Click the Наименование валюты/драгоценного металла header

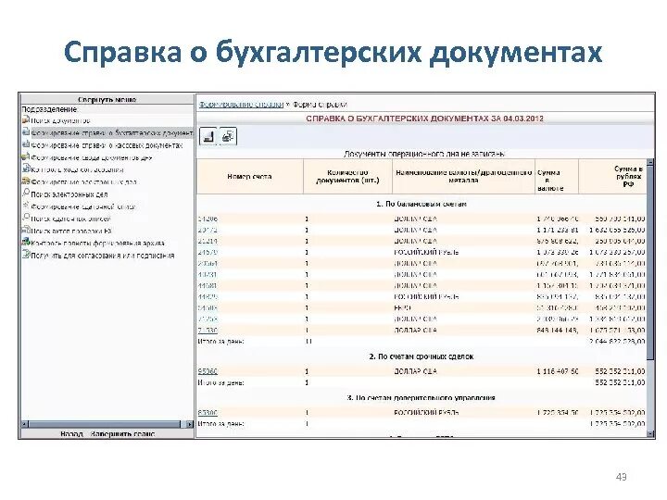click(x=464, y=177)
